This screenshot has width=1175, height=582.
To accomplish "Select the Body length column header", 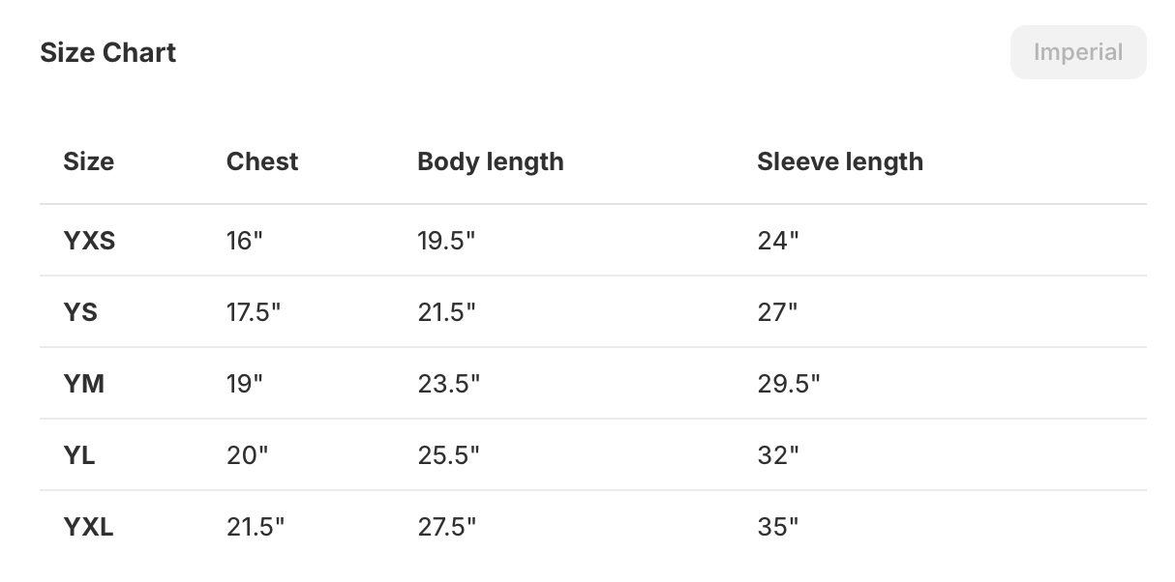I will coord(490,161).
